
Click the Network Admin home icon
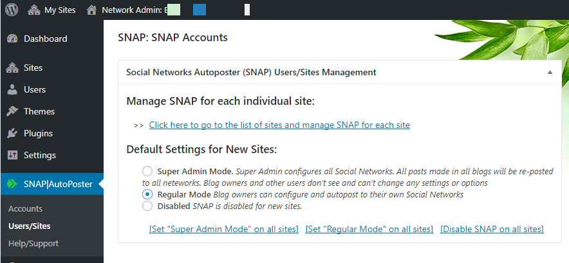click(92, 10)
